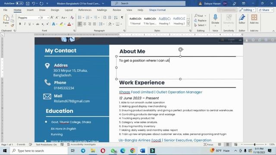Click the text highlight color button

coord(61,24)
